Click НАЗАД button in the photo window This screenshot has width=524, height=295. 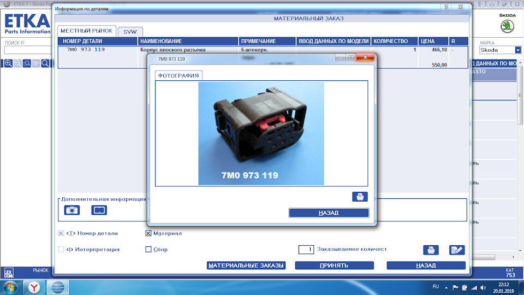point(329,213)
